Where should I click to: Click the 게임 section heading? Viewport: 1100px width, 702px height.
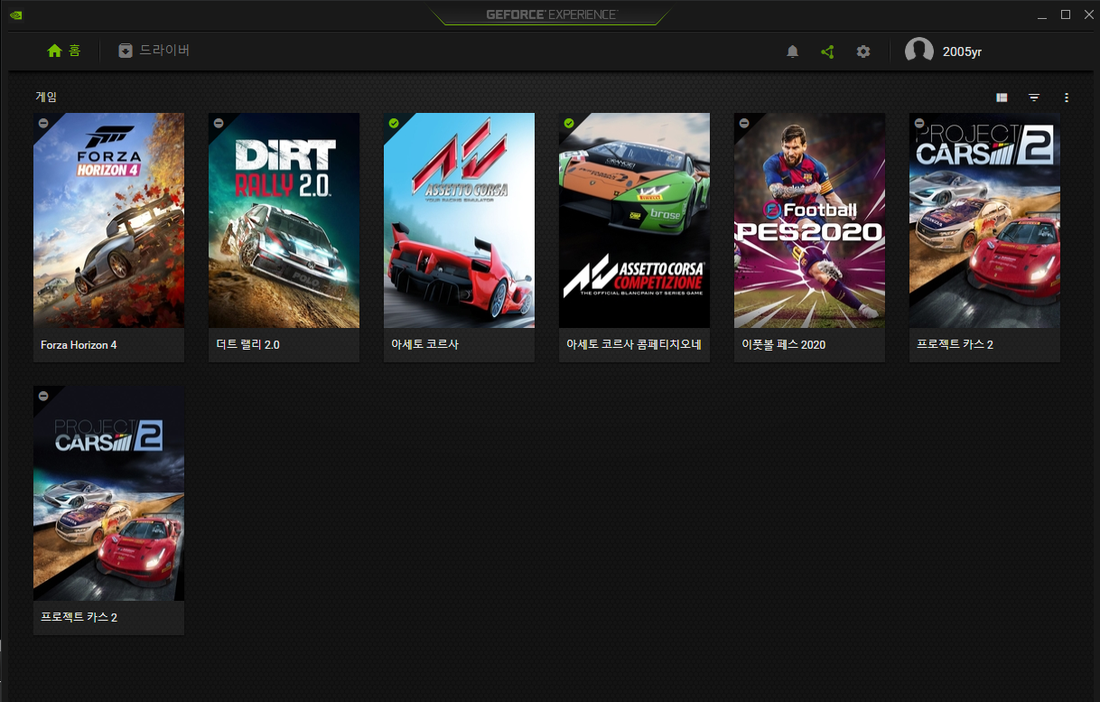point(46,97)
